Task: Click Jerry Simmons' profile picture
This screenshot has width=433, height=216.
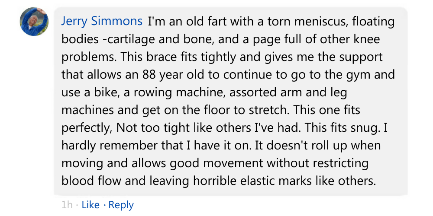Action: 34,21
